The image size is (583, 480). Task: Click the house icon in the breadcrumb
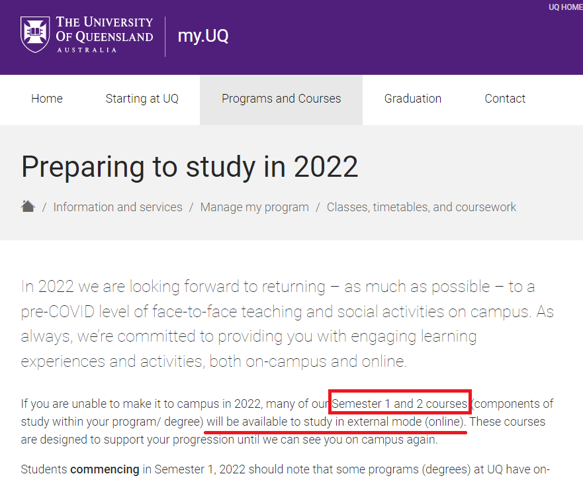28,206
